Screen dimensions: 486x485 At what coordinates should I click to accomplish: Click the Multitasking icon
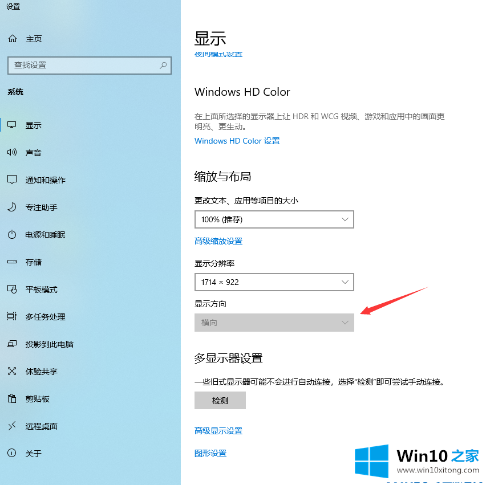12,316
